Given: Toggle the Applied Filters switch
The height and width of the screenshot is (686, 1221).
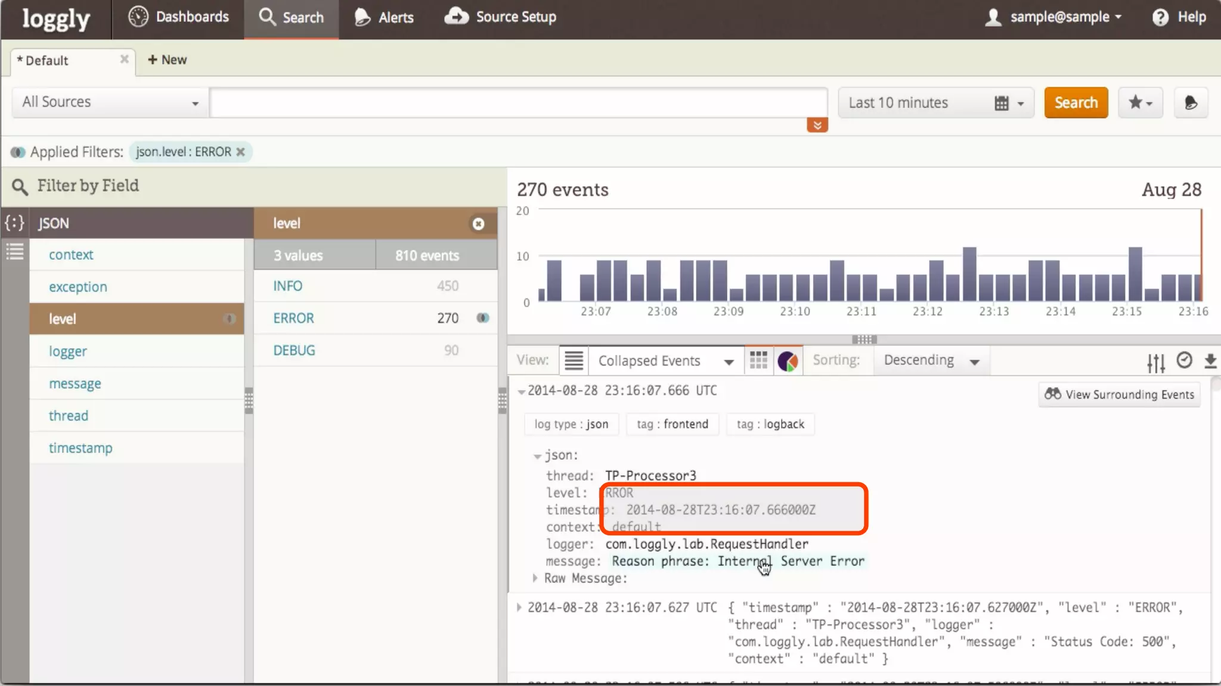Looking at the screenshot, I should [18, 152].
